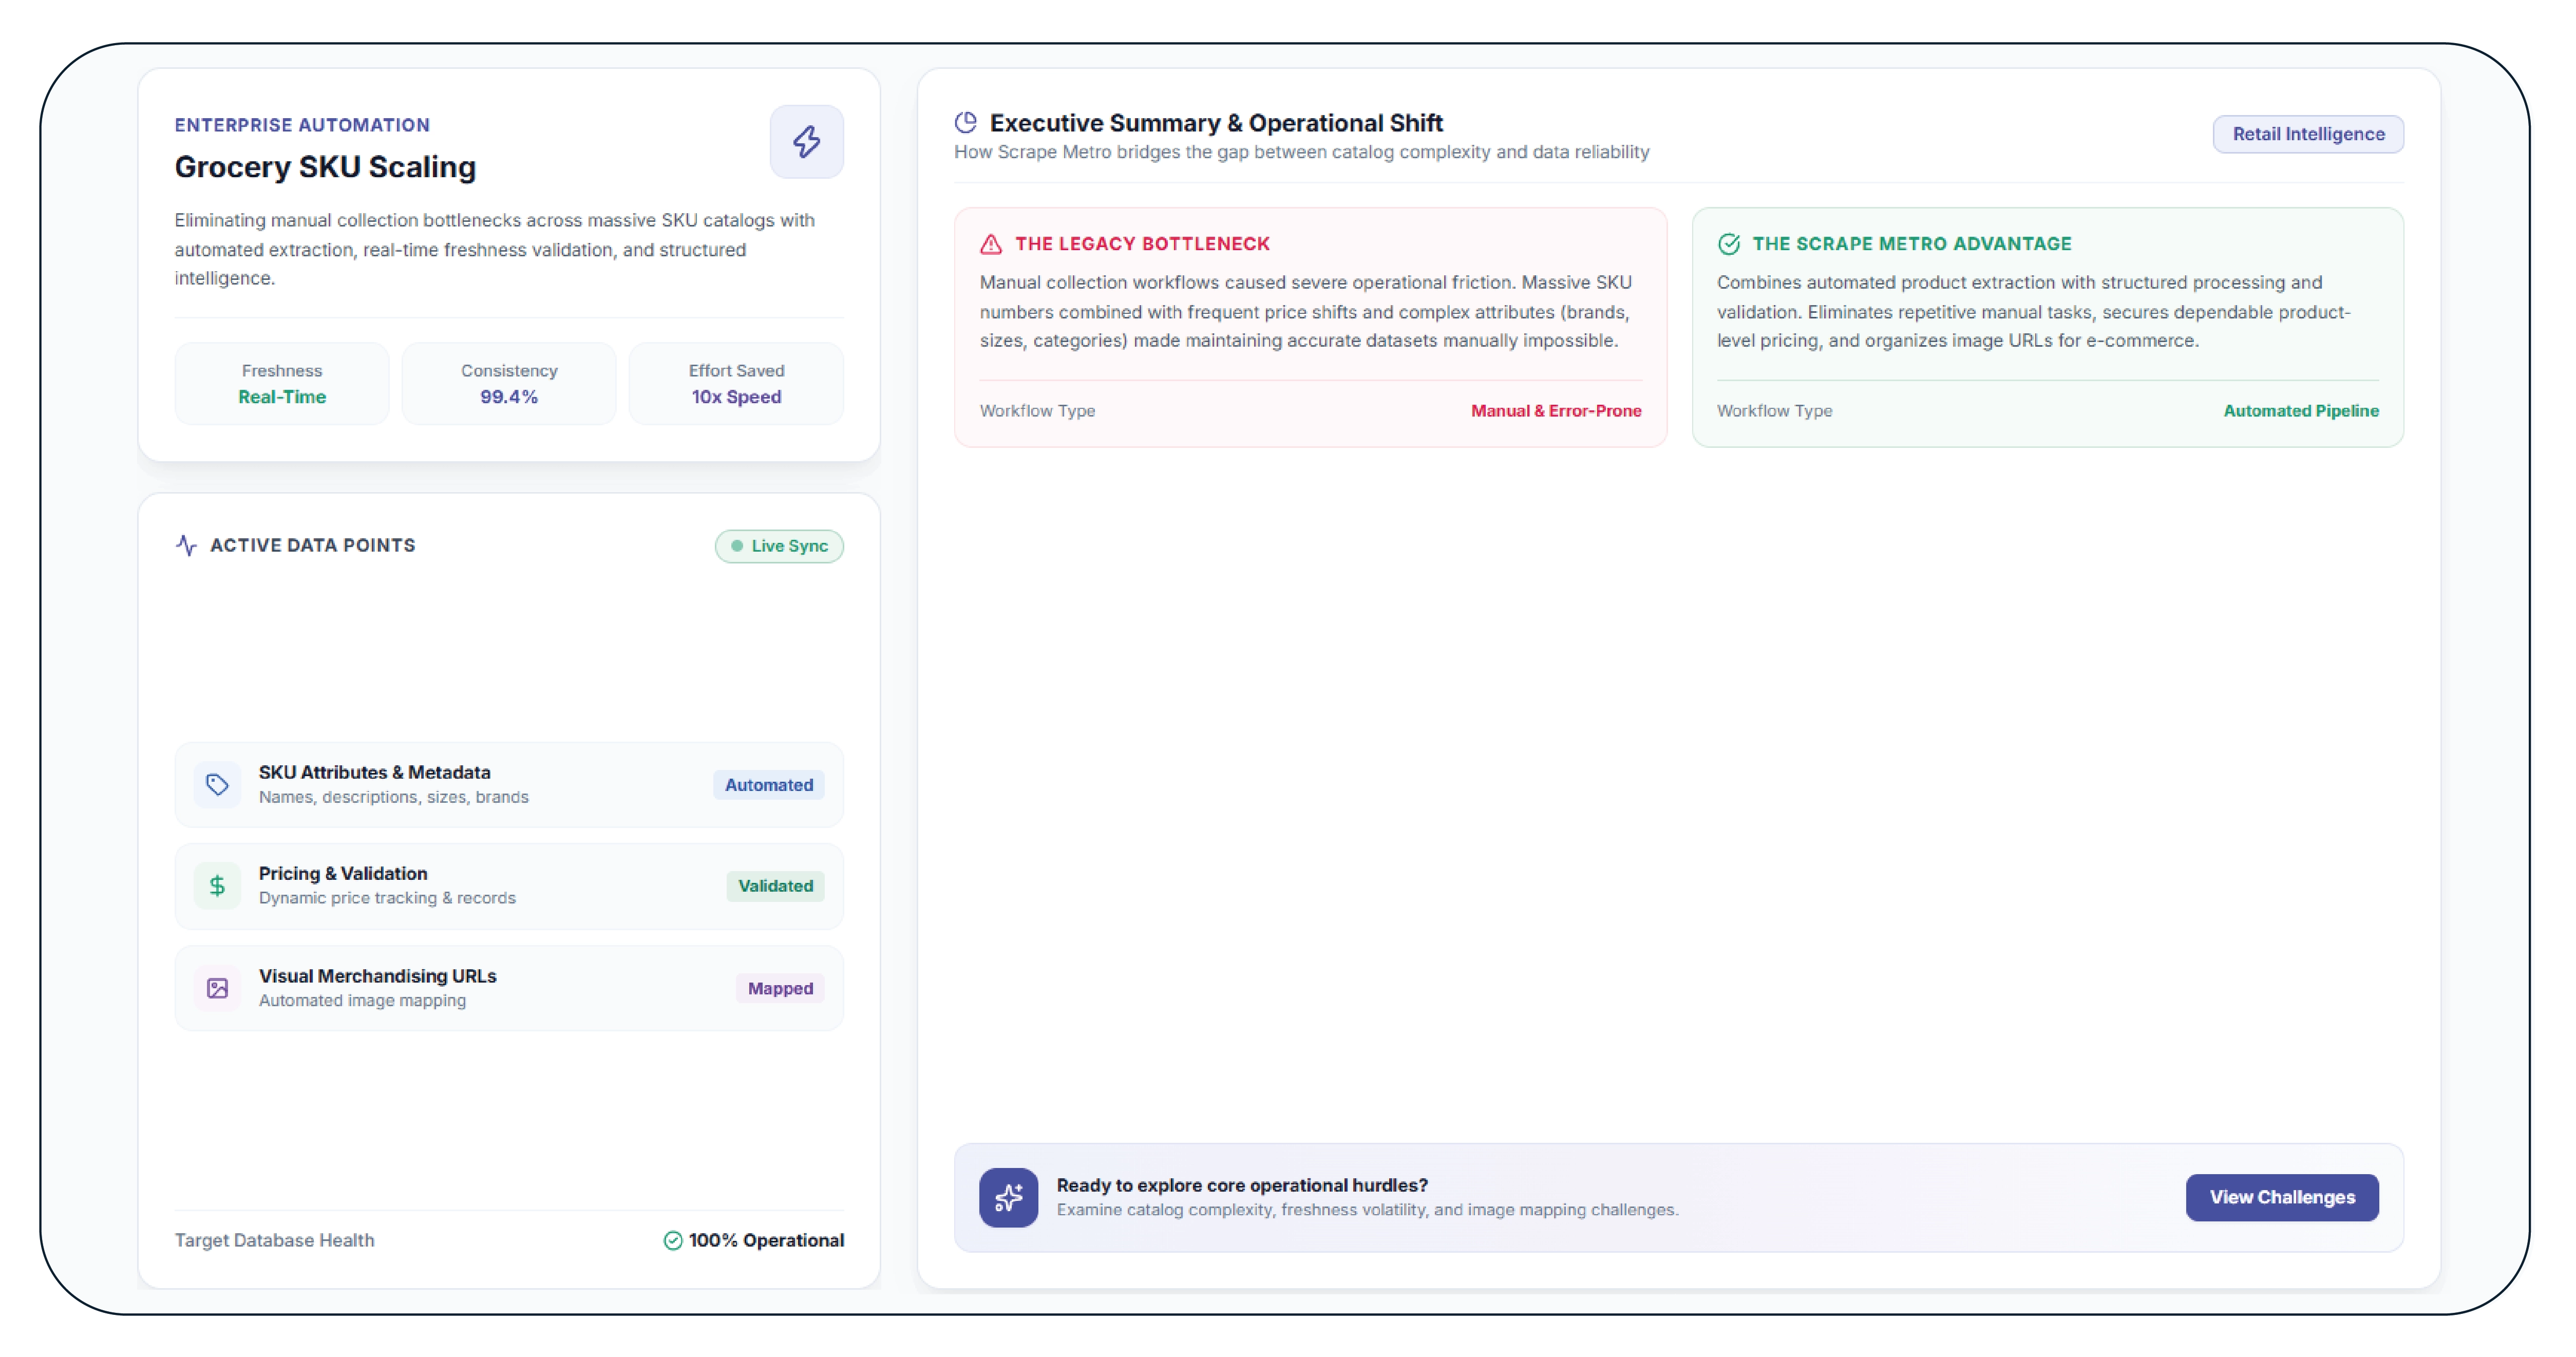Screen dimensions: 2576x1357
Task: Click the Grocery SKU Scaling heading
Action: (325, 167)
